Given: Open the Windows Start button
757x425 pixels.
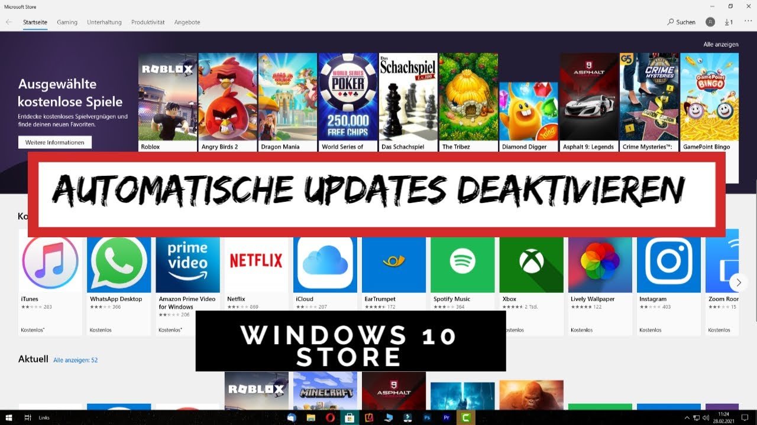Looking at the screenshot, I should click(9, 417).
